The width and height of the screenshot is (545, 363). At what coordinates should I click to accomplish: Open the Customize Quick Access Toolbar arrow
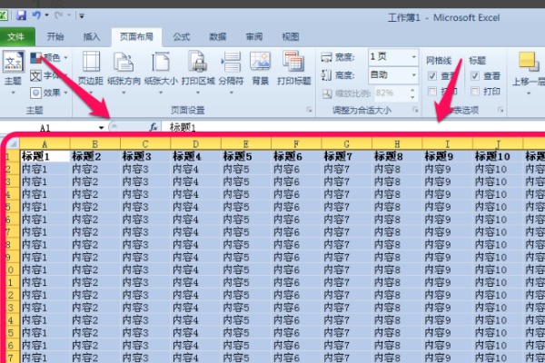pyautogui.click(x=82, y=15)
